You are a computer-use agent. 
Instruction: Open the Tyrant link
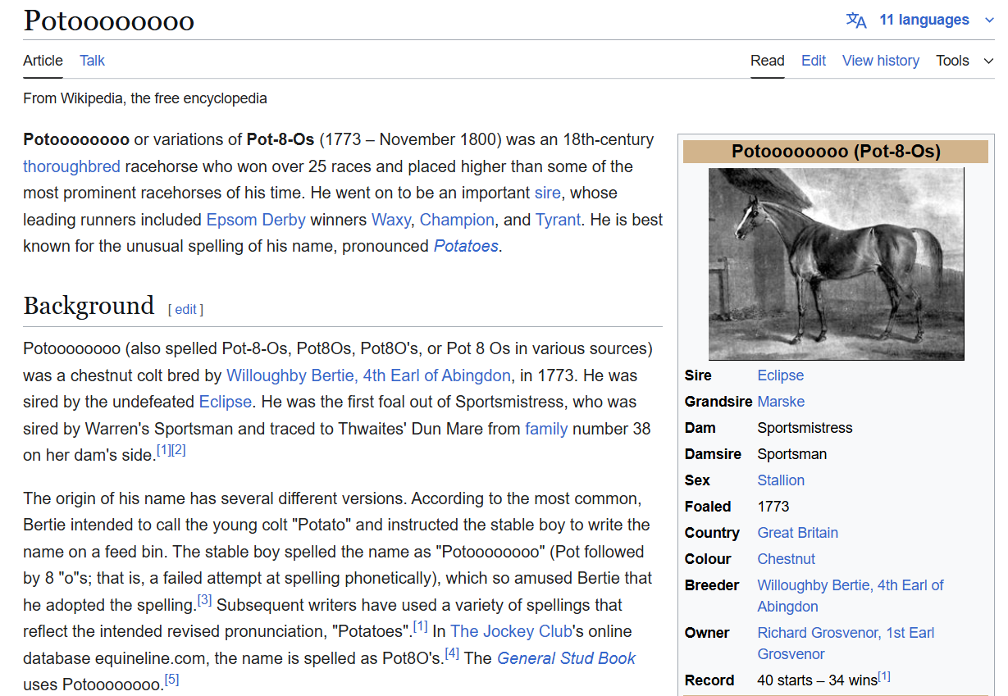(558, 220)
